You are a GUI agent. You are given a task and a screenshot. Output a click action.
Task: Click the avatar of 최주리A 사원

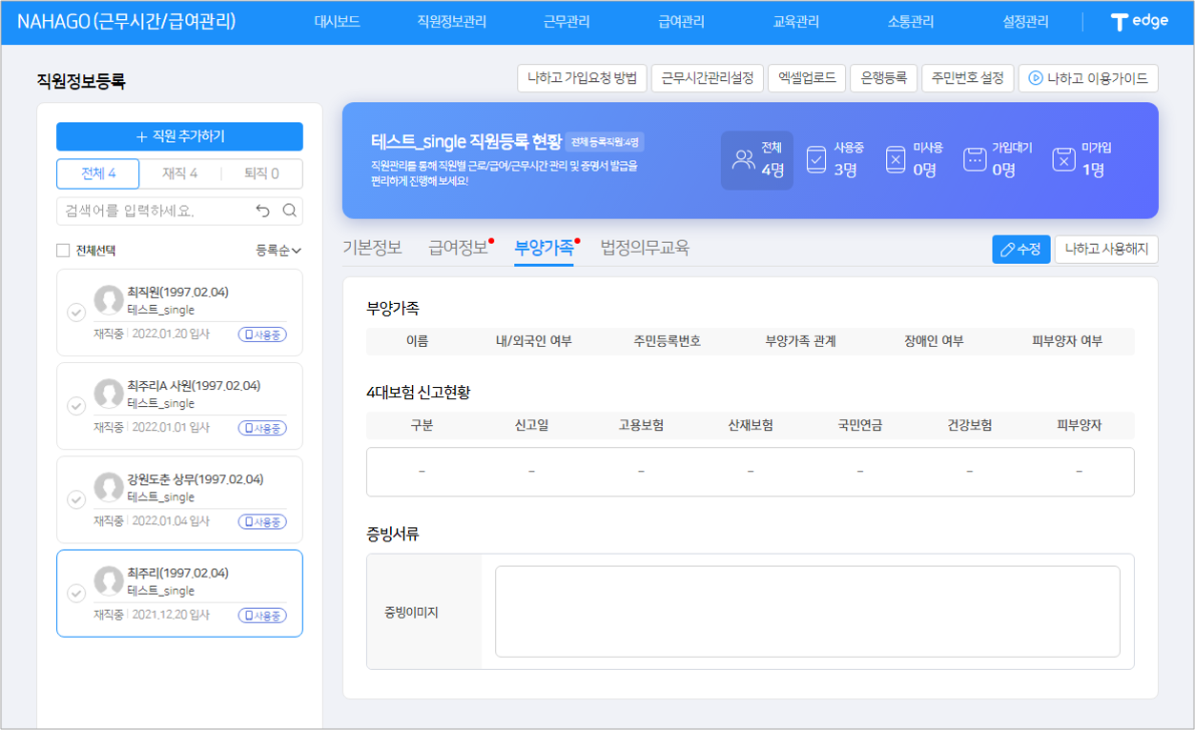pos(109,395)
